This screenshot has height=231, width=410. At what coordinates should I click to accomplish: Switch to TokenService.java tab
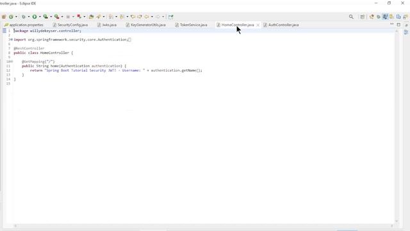(x=191, y=25)
